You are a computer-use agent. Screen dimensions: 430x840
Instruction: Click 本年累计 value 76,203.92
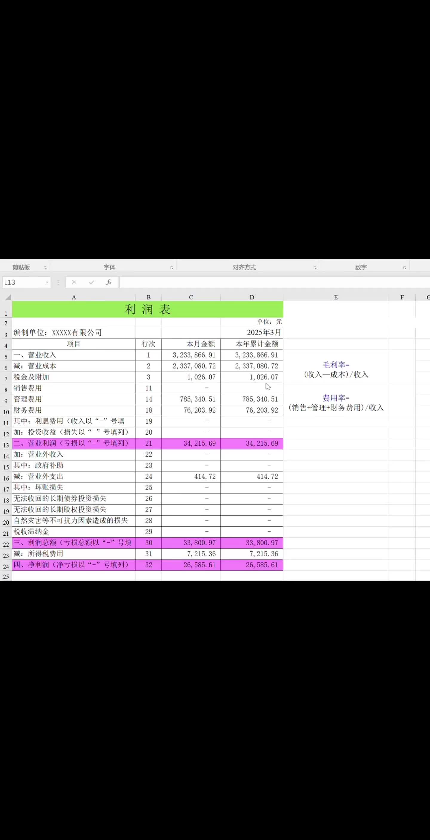252,410
